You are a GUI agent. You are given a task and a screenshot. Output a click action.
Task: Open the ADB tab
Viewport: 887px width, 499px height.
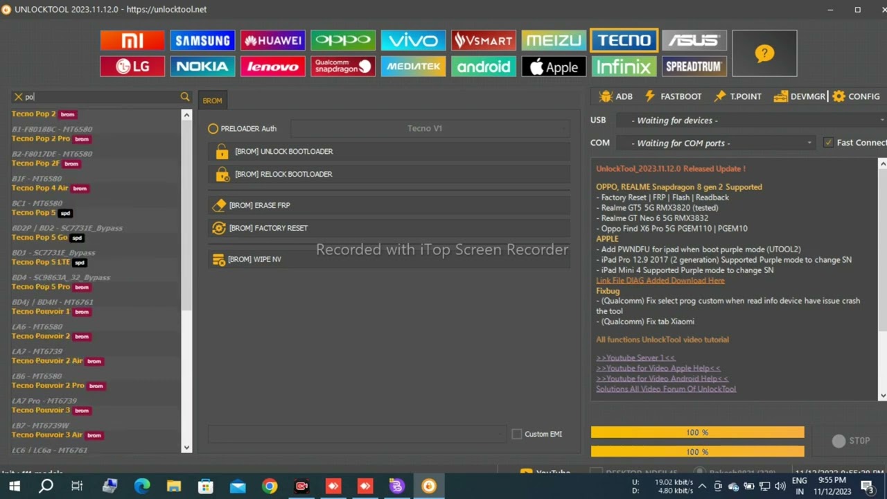(x=616, y=96)
